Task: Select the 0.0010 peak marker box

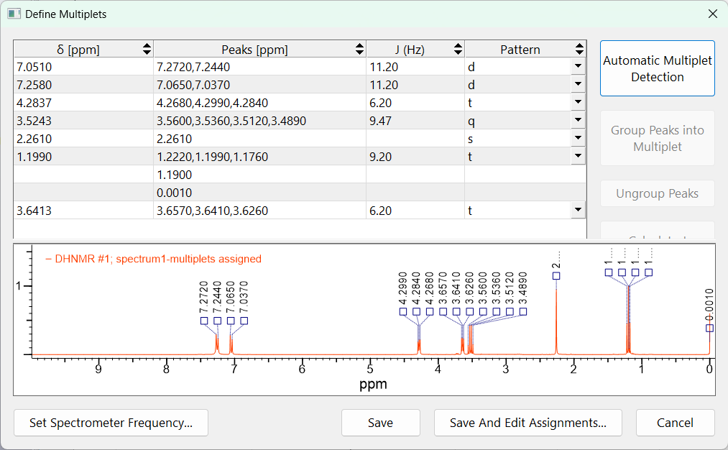Action: click(x=709, y=328)
